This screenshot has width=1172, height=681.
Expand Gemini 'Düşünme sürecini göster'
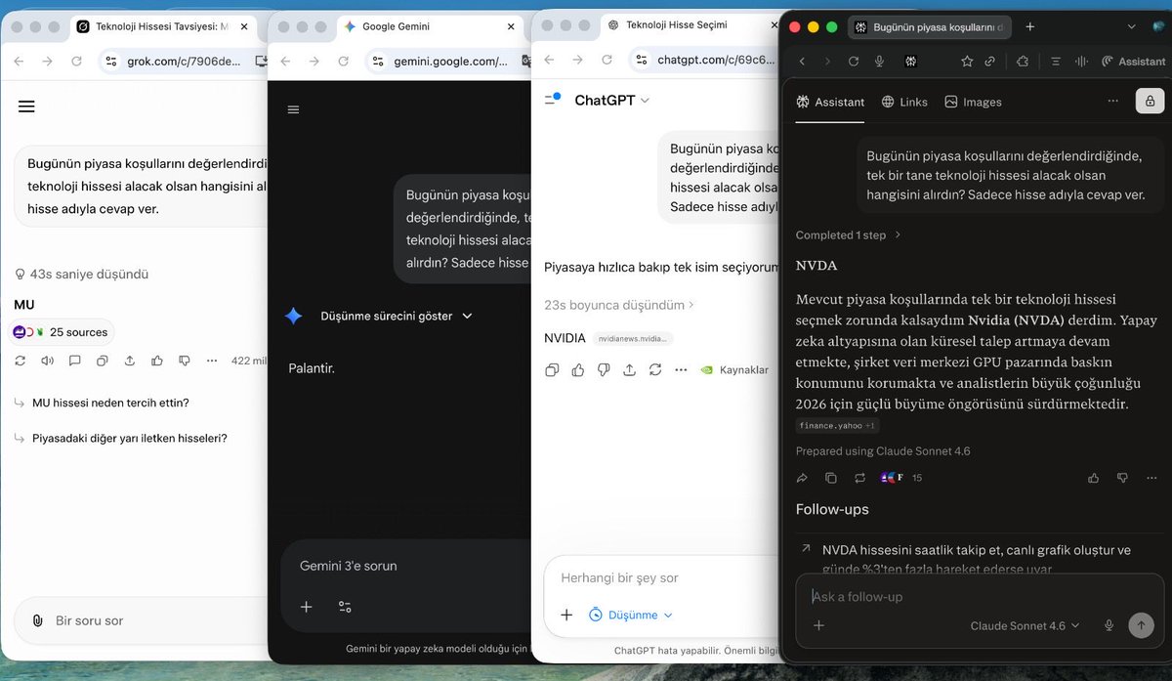coord(397,316)
